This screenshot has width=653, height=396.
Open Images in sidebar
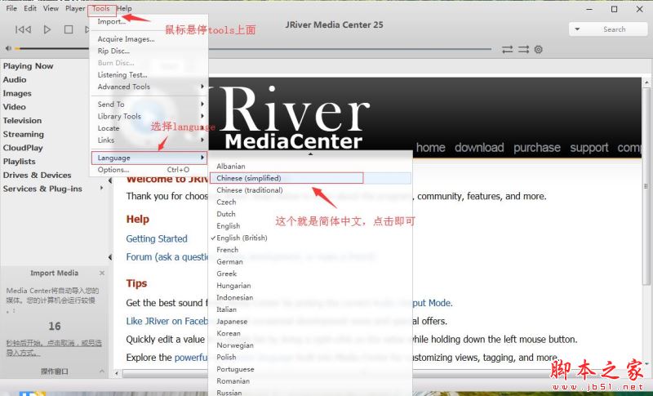coord(17,93)
